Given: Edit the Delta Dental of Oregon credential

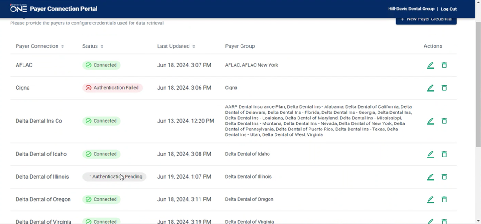Looking at the screenshot, I should 430,199.
